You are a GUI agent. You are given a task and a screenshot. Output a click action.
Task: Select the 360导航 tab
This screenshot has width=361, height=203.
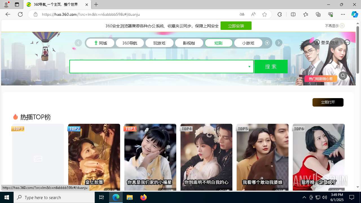(130, 43)
